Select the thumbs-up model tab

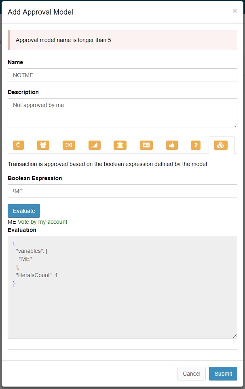(x=172, y=145)
